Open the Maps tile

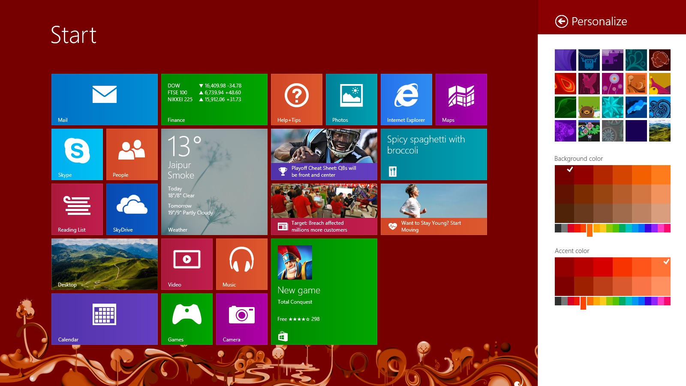(461, 99)
